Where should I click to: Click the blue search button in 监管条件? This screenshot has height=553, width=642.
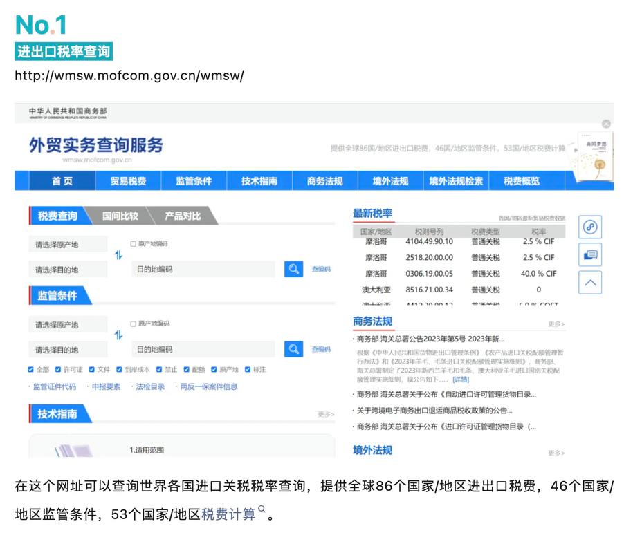coord(293,349)
